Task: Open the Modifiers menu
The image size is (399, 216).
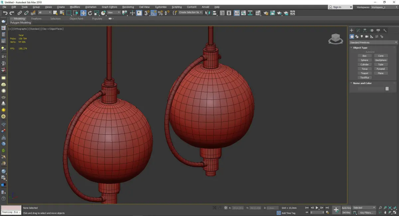Action: click(75, 7)
